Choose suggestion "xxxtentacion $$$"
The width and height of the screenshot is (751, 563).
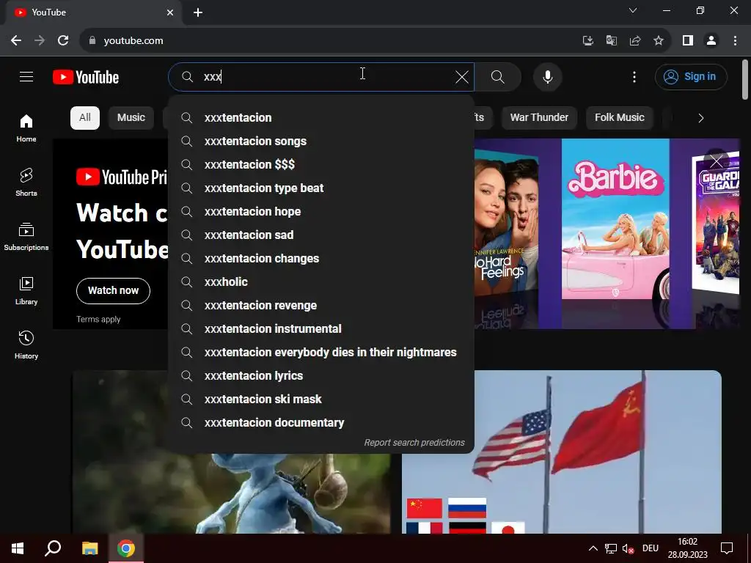[x=321, y=165]
